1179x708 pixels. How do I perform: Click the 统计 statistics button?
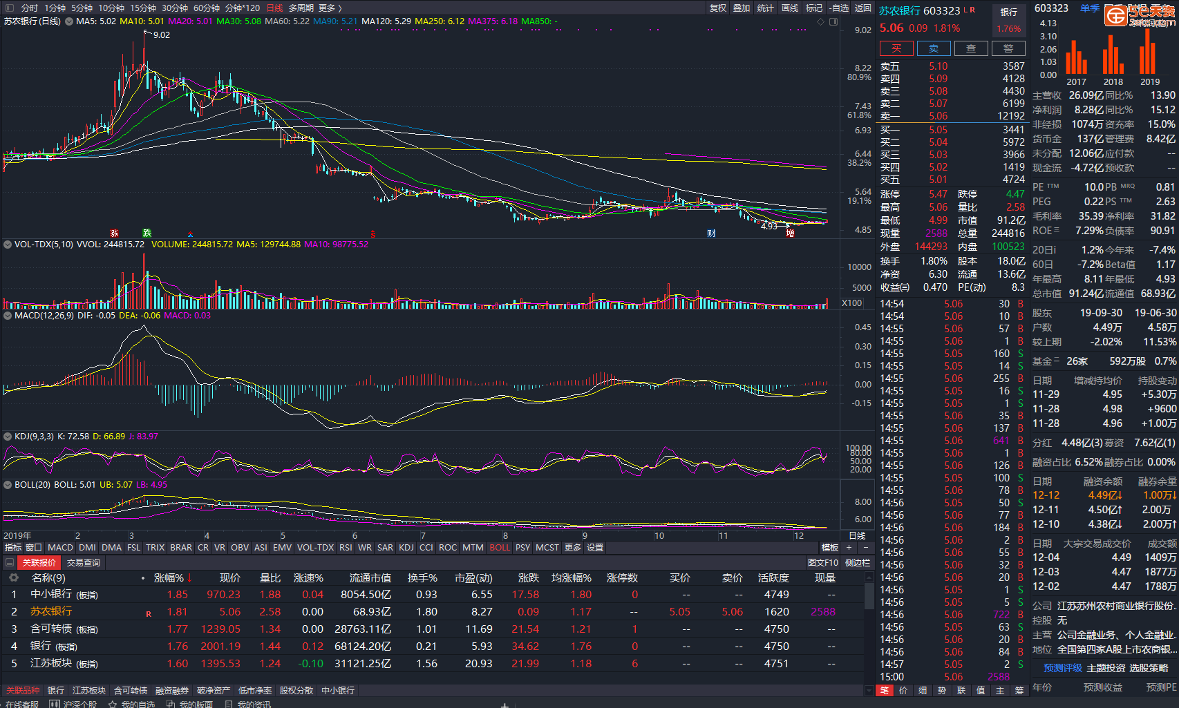click(766, 8)
